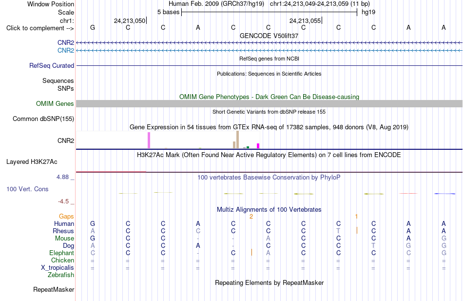Click the Dog species label
Image resolution: width=463 pixels, height=301 pixels.
tap(68, 246)
